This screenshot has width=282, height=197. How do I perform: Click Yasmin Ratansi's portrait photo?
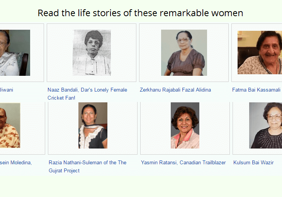pyautogui.click(x=185, y=125)
